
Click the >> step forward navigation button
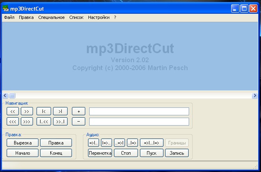pyautogui.click(x=27, y=111)
